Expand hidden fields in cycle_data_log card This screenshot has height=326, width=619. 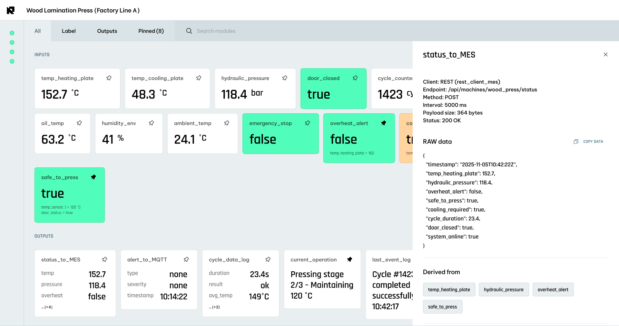click(214, 307)
